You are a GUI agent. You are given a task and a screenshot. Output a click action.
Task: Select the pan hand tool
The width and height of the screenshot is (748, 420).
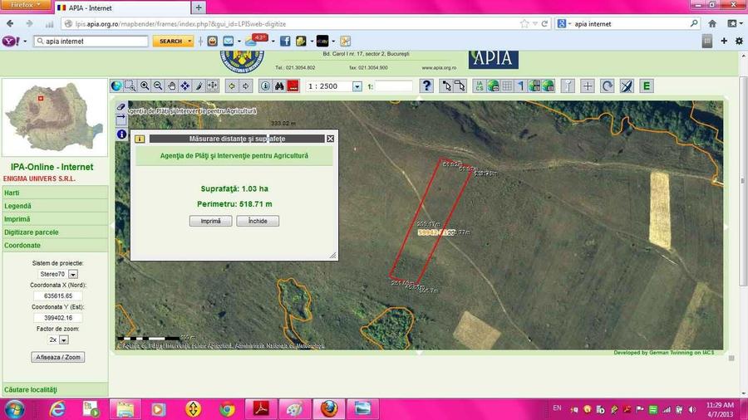point(171,85)
